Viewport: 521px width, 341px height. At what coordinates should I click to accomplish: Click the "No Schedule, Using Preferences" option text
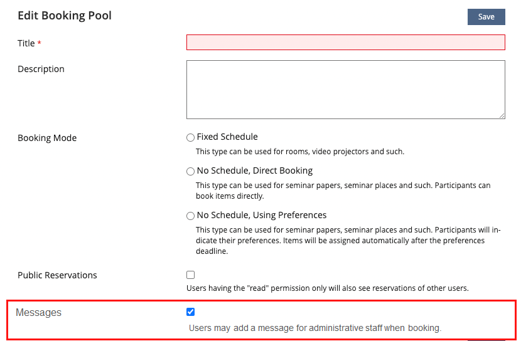click(261, 215)
